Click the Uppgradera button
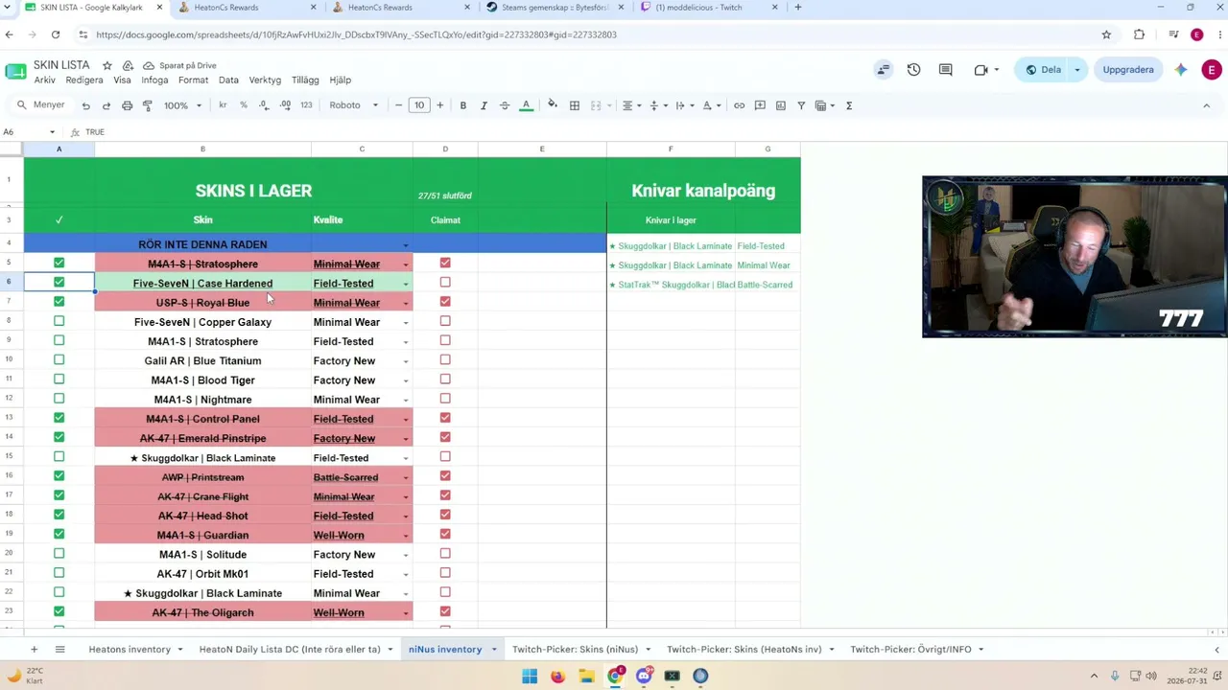Viewport: 1228px width, 690px height. [x=1128, y=70]
